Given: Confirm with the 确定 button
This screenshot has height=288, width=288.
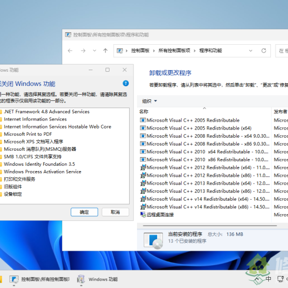Looking at the screenshot, I should 84,212.
